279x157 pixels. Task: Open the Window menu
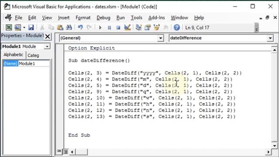pyautogui.click(x=179, y=17)
